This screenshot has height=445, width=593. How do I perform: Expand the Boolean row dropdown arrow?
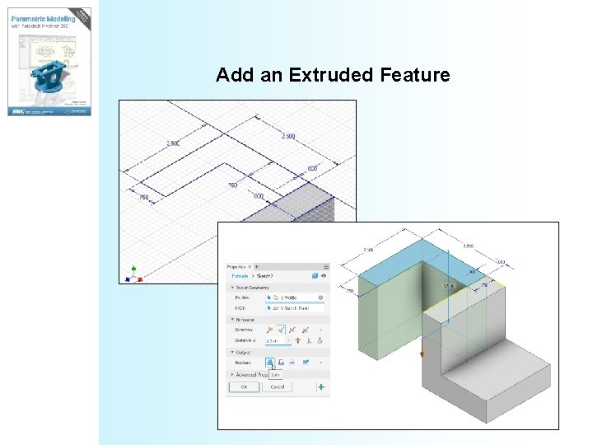coord(320,363)
